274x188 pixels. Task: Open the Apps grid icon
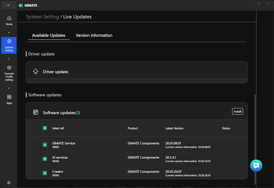[x=9, y=99]
